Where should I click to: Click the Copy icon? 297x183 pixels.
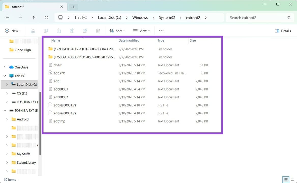[46, 30]
